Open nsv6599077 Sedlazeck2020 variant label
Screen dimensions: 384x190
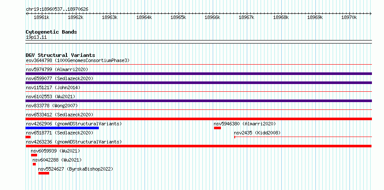coord(60,78)
